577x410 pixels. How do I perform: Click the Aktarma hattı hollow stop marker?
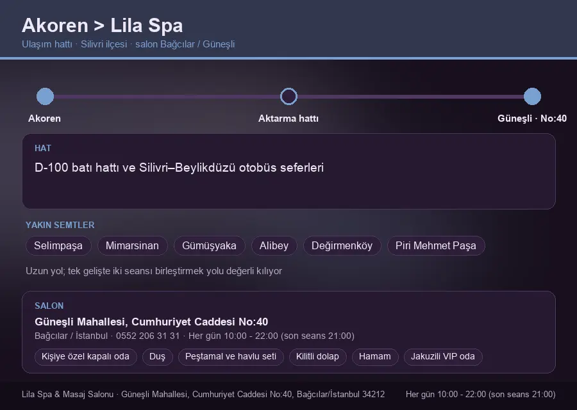288,96
